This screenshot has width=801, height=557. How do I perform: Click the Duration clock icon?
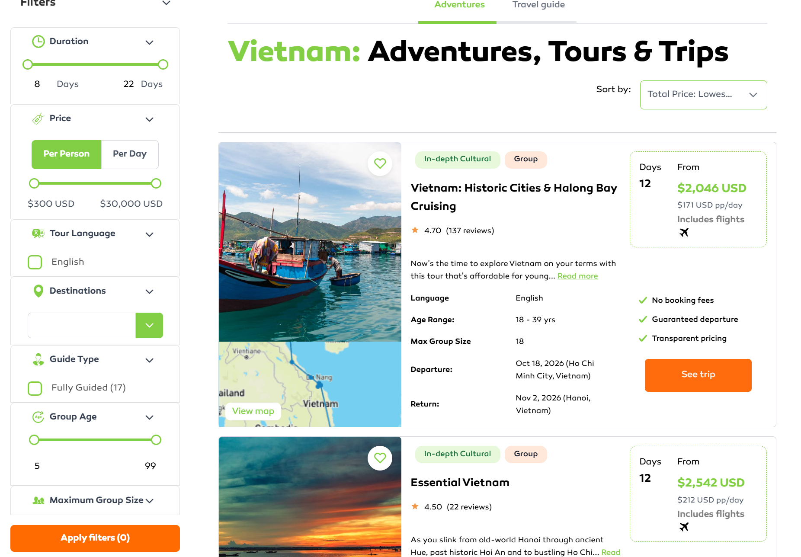click(38, 42)
